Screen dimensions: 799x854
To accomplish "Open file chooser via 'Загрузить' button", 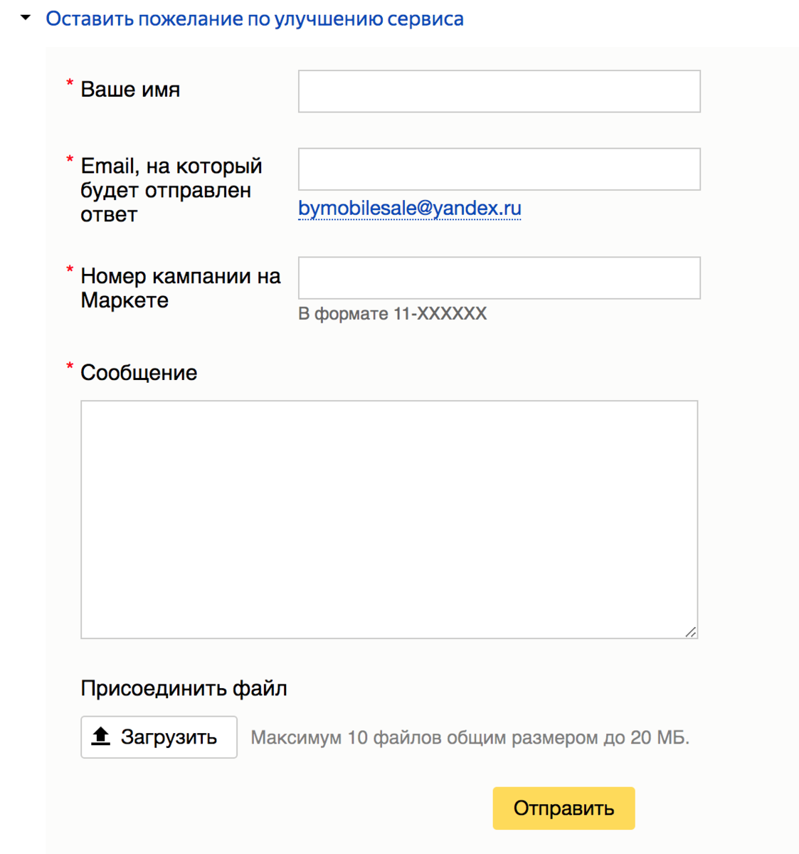I will [159, 737].
